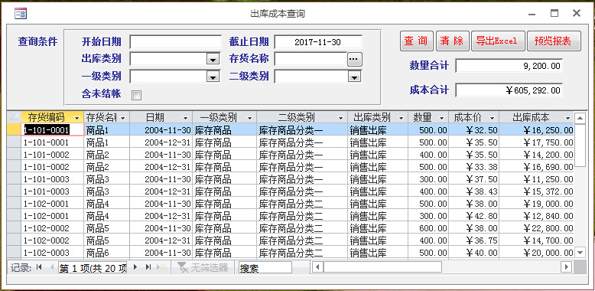Screen dimensions: 595x291
Task: Click the 清除 button
Action: click(x=452, y=41)
